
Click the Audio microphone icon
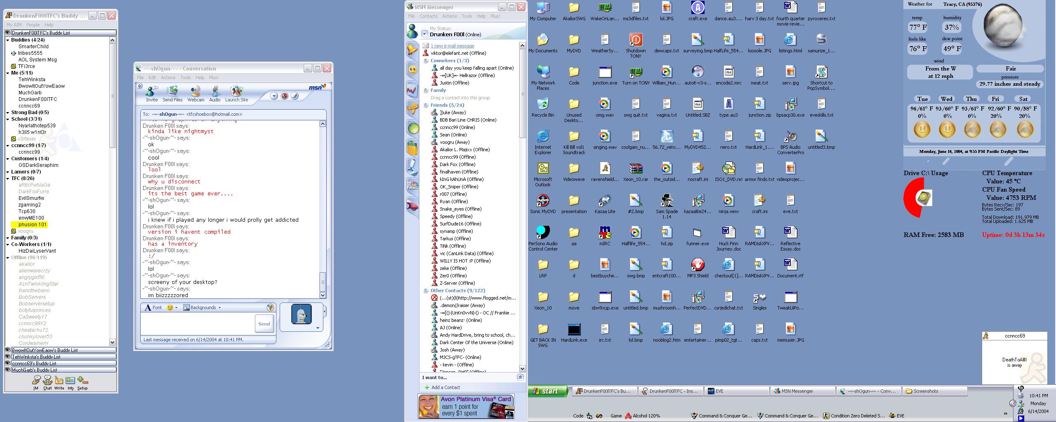coord(214,94)
